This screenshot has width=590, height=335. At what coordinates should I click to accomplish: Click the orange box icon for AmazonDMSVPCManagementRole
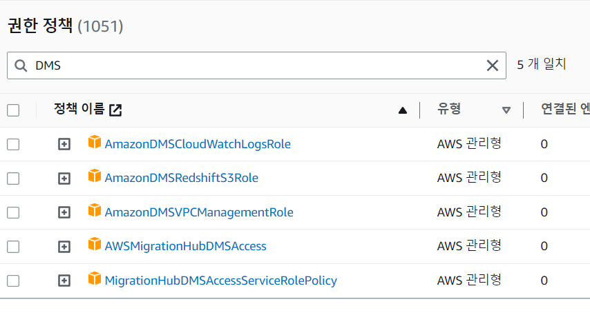(x=95, y=210)
